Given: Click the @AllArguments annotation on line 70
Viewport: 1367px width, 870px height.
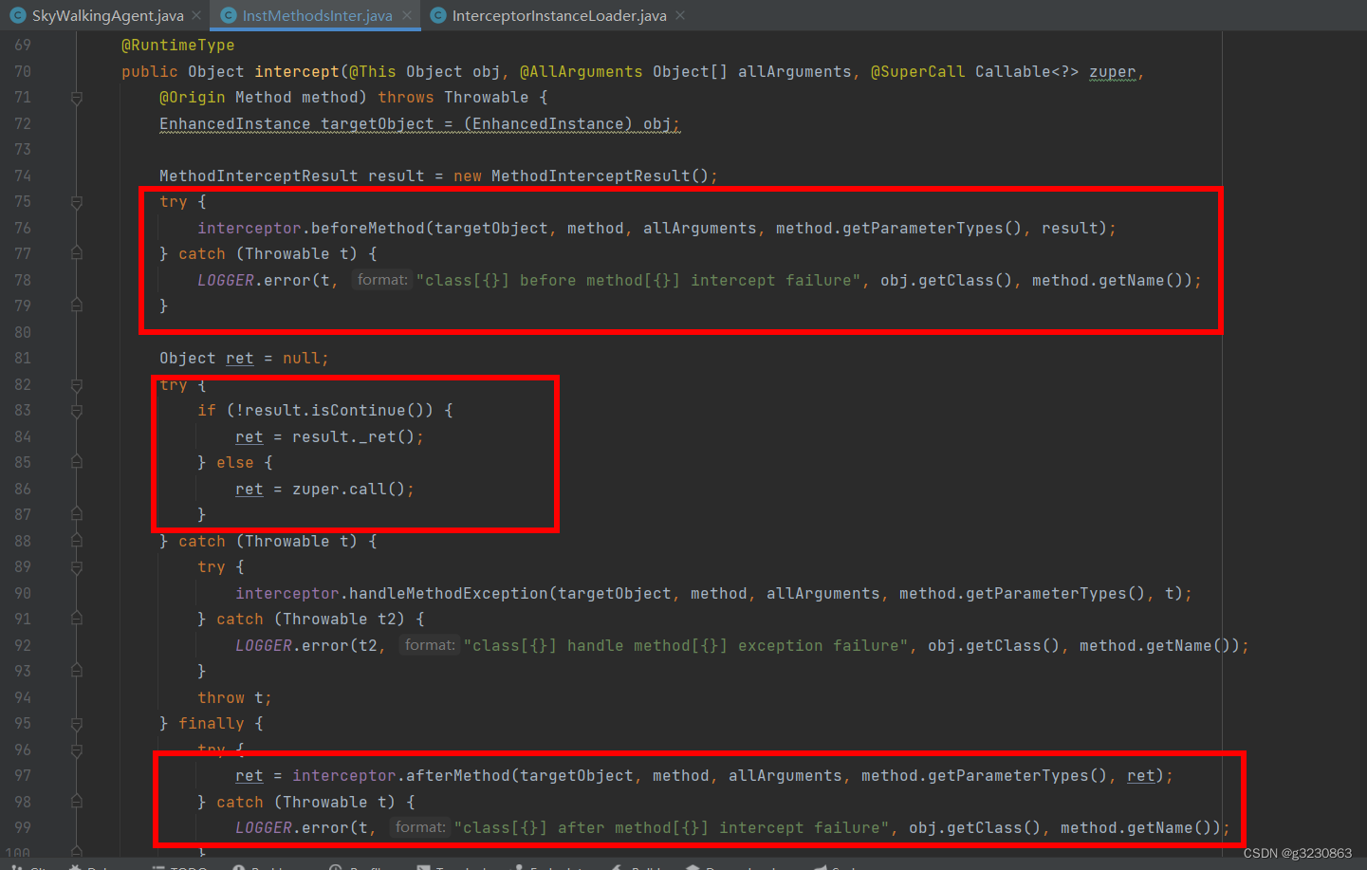Looking at the screenshot, I should click(582, 72).
